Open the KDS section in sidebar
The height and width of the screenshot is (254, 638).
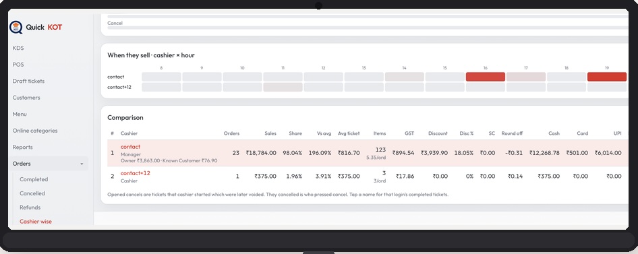click(x=18, y=48)
